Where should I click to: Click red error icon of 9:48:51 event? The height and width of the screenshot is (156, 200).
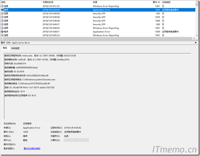tap(2, 32)
